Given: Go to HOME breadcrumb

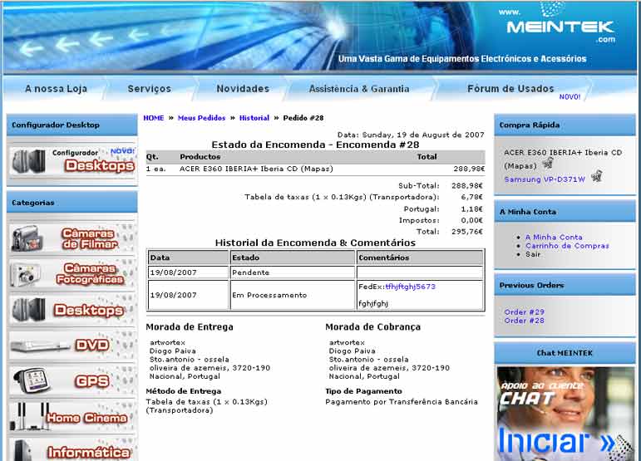Looking at the screenshot, I should tap(153, 118).
